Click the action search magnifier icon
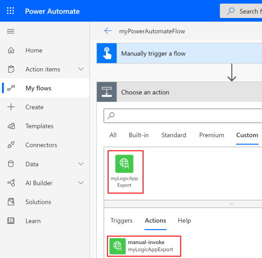This screenshot has height=258, width=262. [111, 116]
